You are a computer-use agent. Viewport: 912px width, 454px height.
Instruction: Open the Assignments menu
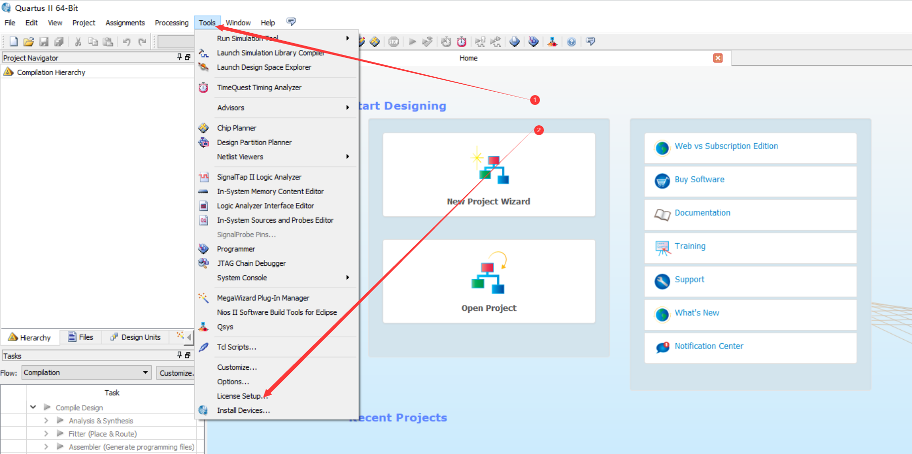point(125,23)
